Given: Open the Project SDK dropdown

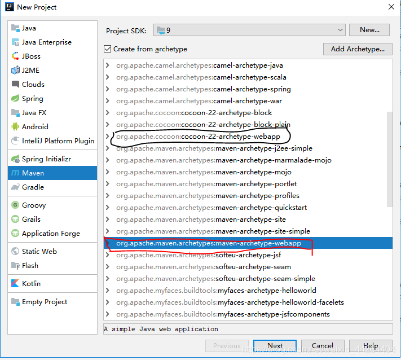Looking at the screenshot, I should point(249,30).
